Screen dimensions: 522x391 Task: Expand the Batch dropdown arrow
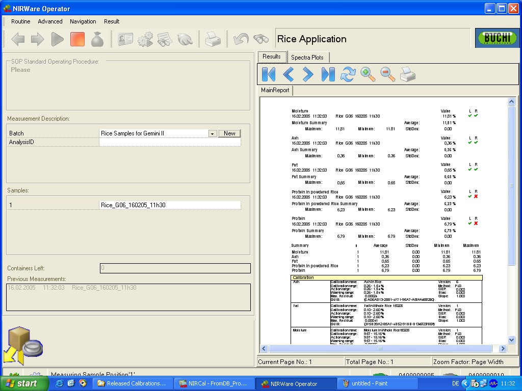[213, 134]
